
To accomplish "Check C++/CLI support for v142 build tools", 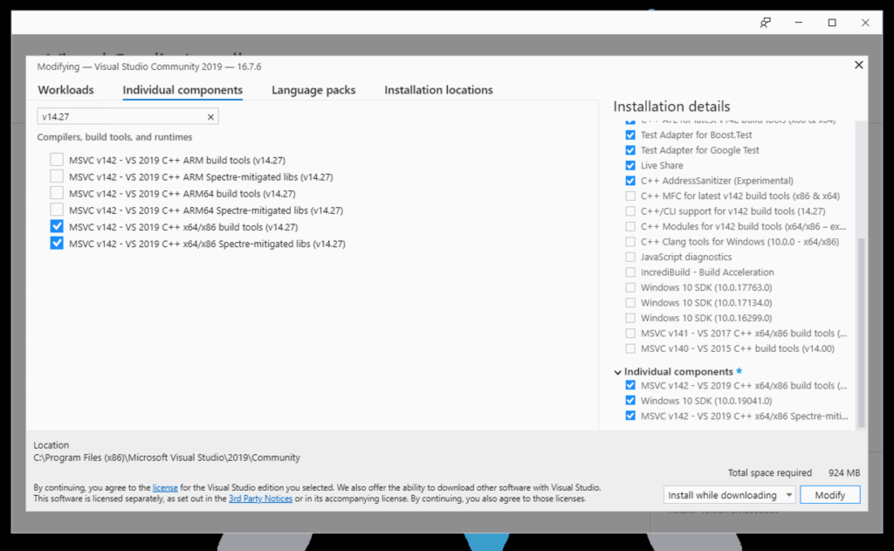I will (630, 210).
